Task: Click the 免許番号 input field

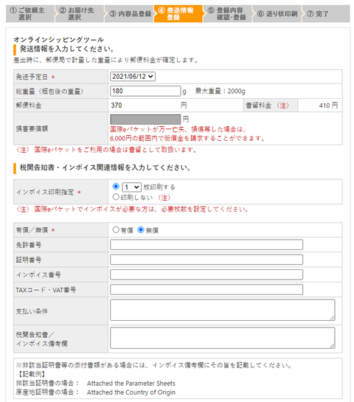Action: (x=206, y=245)
